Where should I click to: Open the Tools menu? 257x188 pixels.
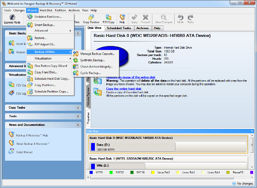(x=7, y=10)
